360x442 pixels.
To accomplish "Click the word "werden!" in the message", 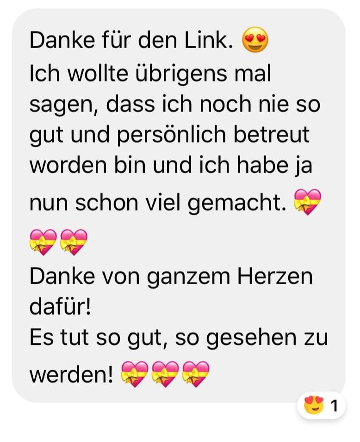I will coord(71,374).
